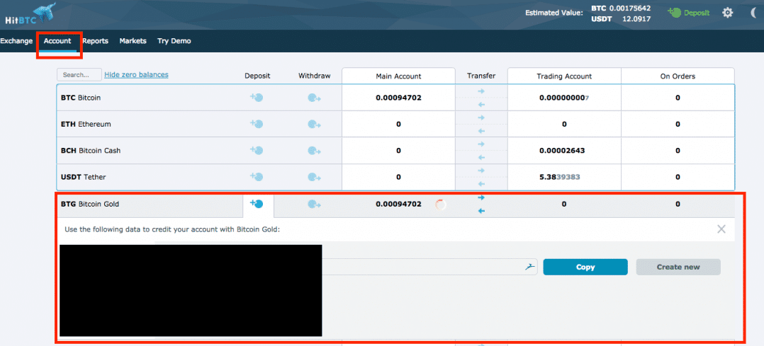Transfer BTG back to main account arrow
764x346 pixels.
(x=481, y=211)
